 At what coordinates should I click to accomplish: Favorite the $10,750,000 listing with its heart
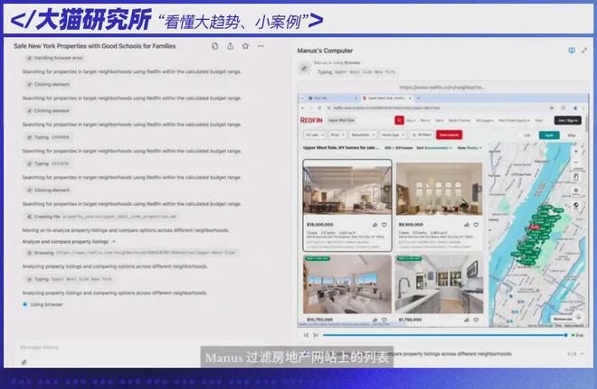tap(384, 320)
